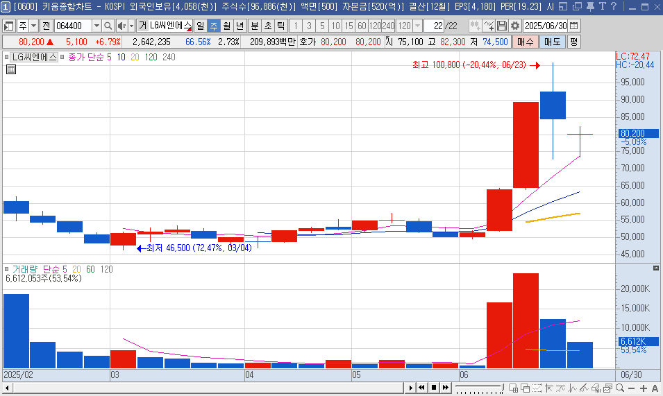The image size is (663, 396).
Task: Click the crosshair cursor tool icon at bottom
Action: pos(549,388)
